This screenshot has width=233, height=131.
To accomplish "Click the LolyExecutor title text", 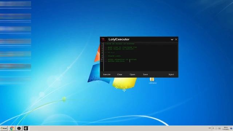I will 119,39.
